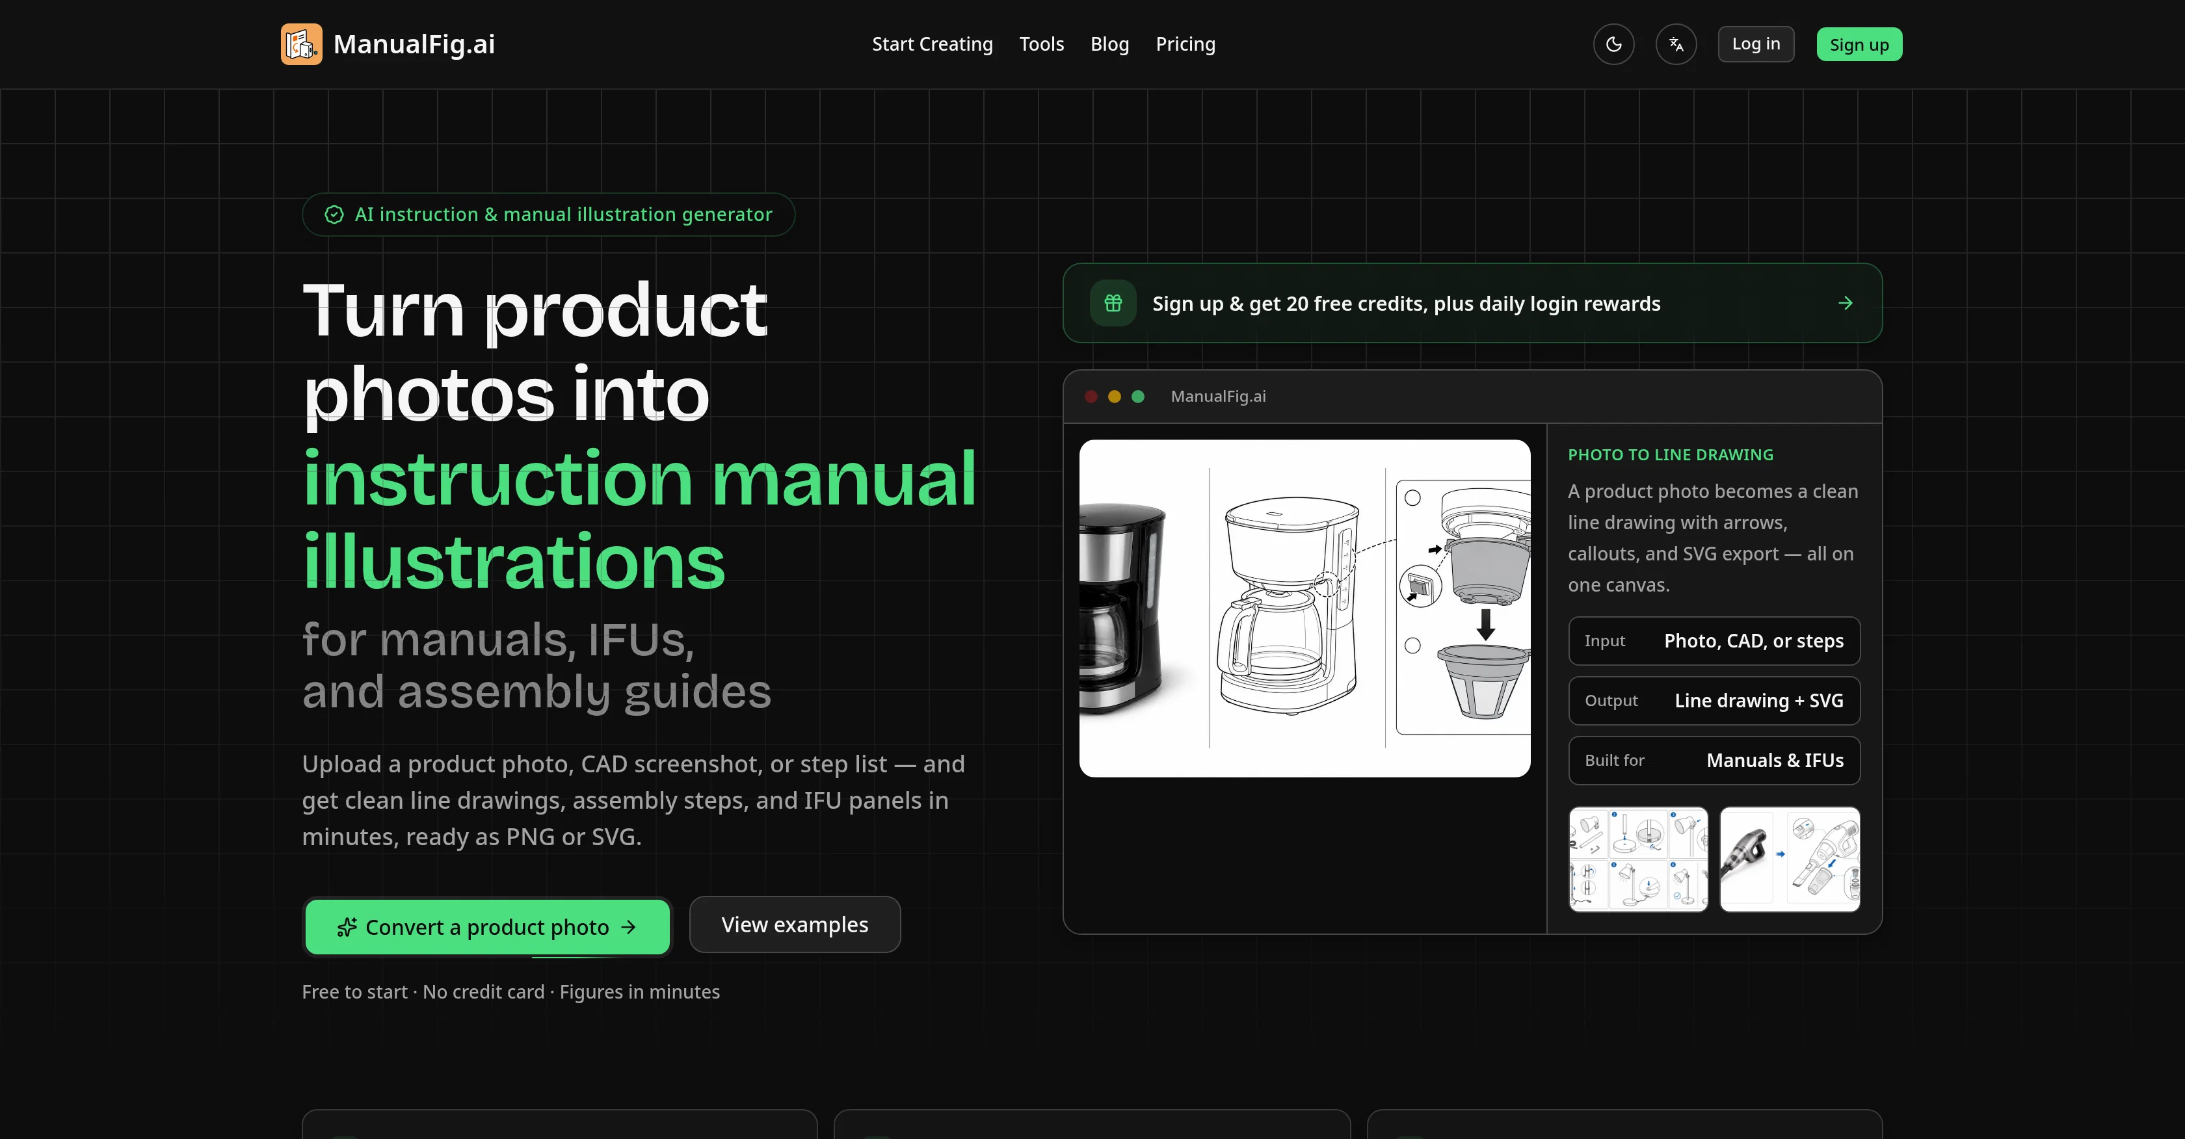The image size is (2185, 1139).
Task: Click the ManualFig.ai logo icon
Action: click(x=301, y=44)
